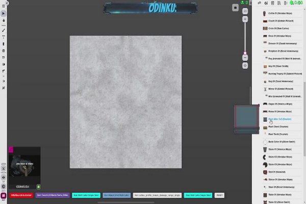Screen dimensions: 306x204
Task: Select the Dresser 01 asset
Action: (282, 43)
